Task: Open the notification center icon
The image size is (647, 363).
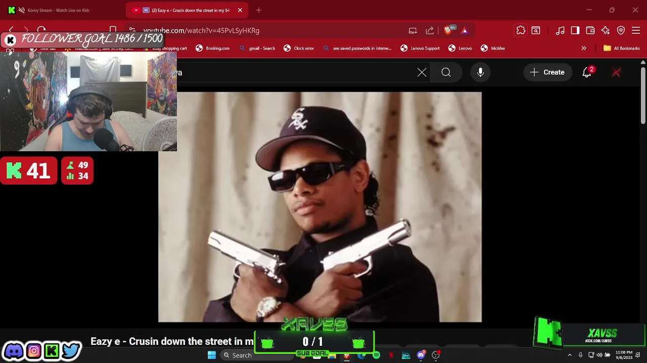Action: [x=638, y=355]
